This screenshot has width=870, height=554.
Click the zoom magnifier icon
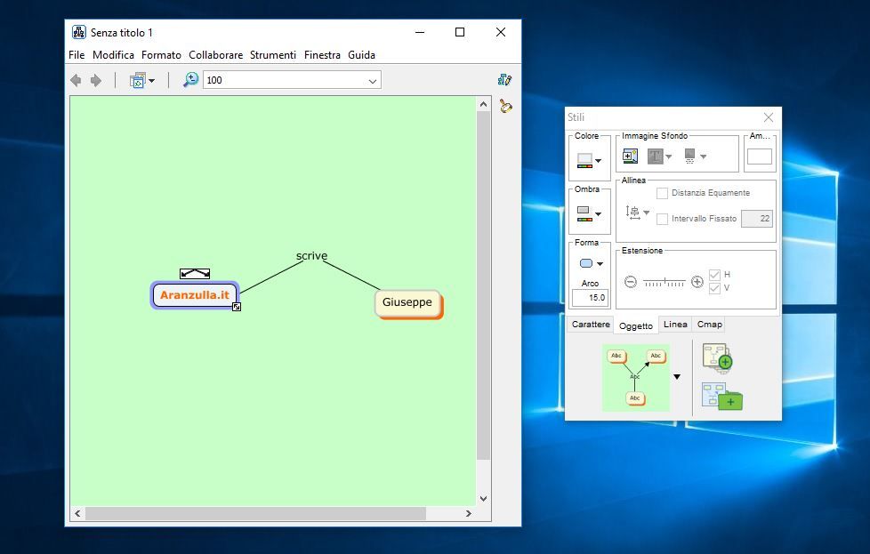[191, 80]
